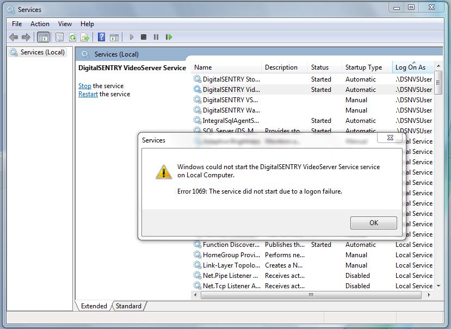Screen dimensions: 451x329
Task: Sort by the Log On As column header
Action: point(413,67)
